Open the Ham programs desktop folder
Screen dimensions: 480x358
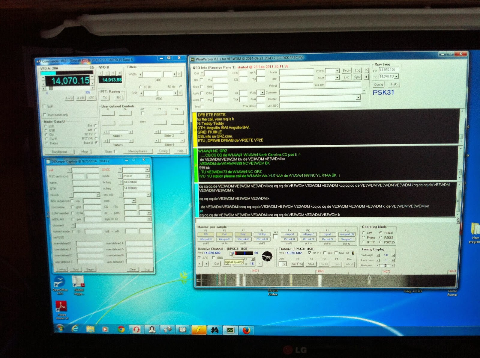point(475,233)
